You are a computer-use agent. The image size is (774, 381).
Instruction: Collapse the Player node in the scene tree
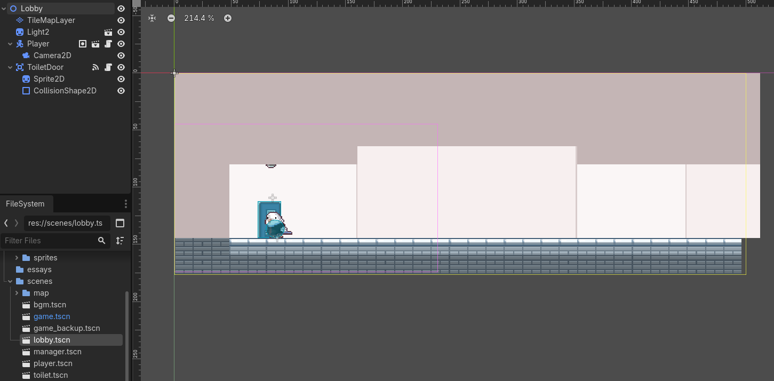10,44
